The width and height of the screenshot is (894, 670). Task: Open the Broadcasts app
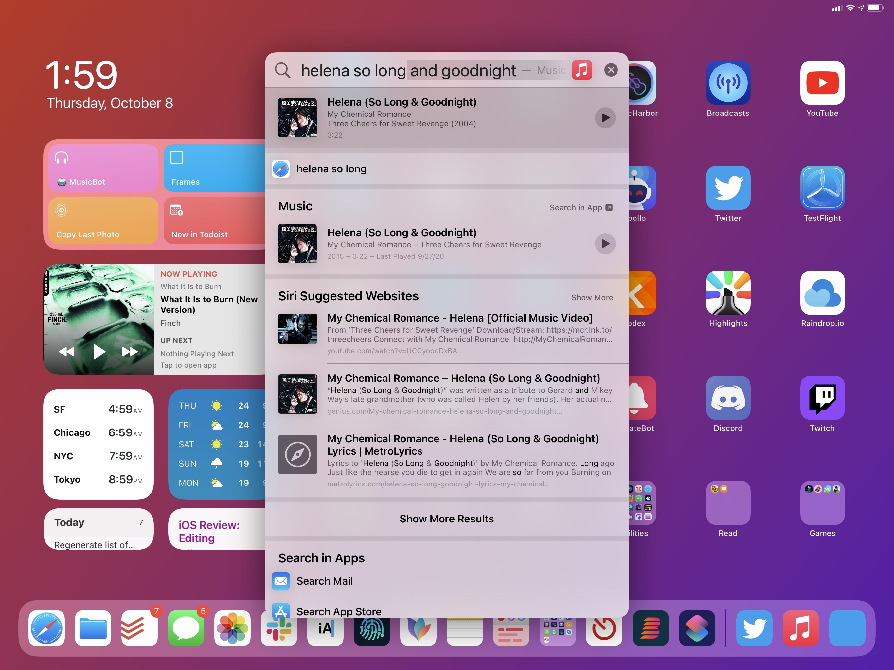coord(728,83)
